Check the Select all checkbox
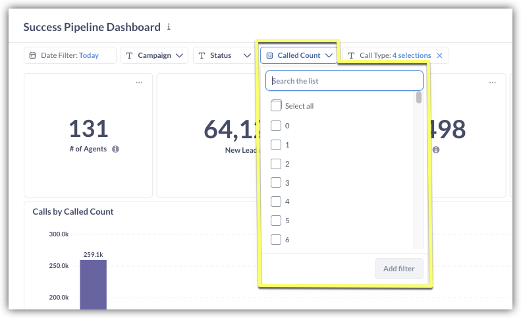This screenshot has height=318, width=521. coord(276,106)
